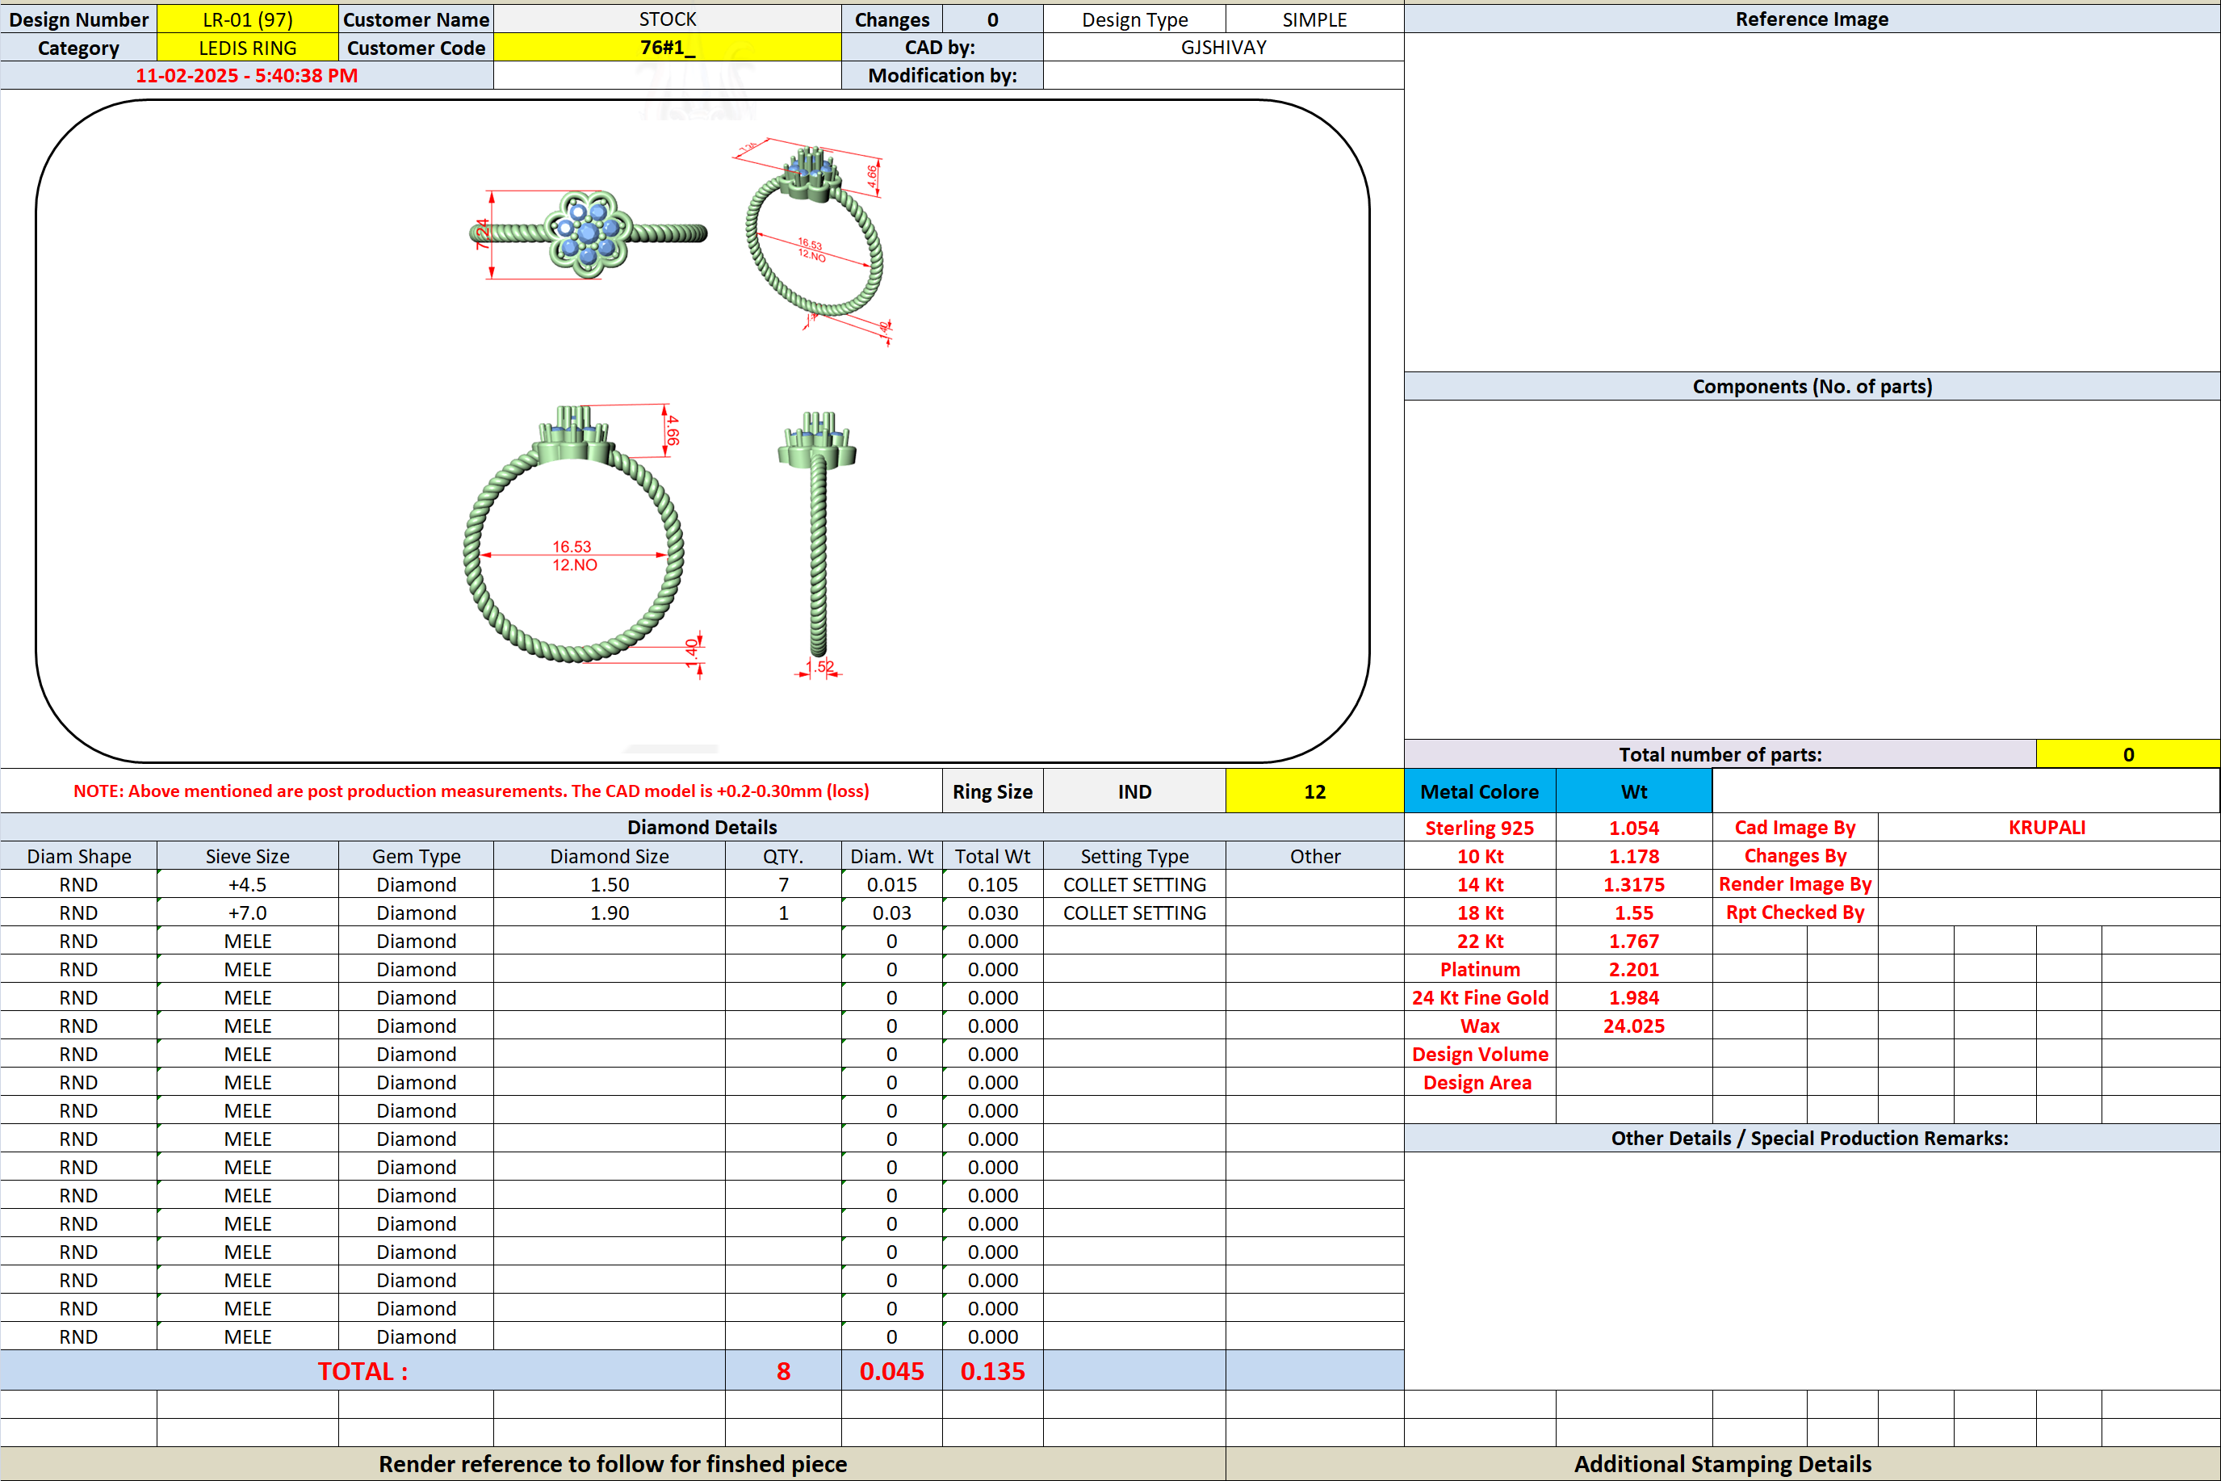Select the post production measurements note
Screen dimensions: 2221x1481
click(x=471, y=791)
